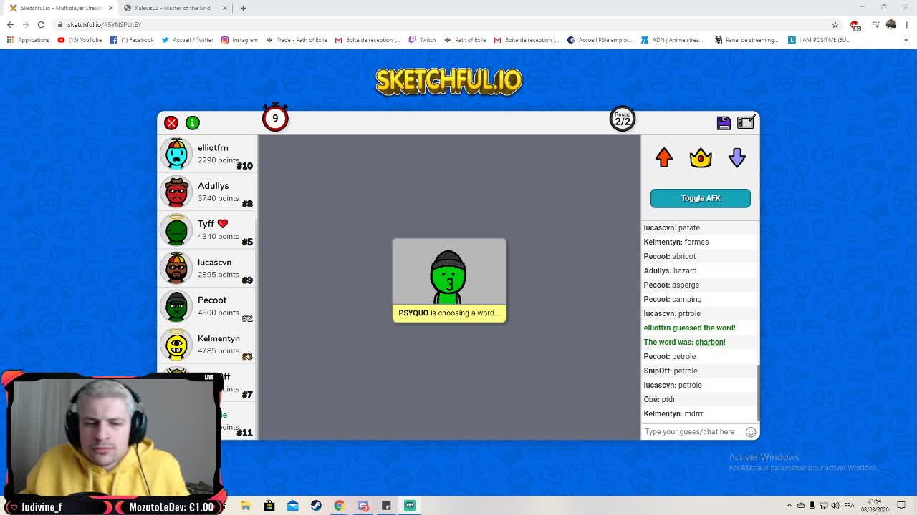917x515 pixels.
Task: Open the canvas screenshot icon in game header
Action: click(746, 122)
